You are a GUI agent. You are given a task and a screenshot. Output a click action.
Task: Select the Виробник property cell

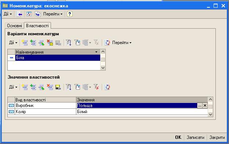(46, 105)
